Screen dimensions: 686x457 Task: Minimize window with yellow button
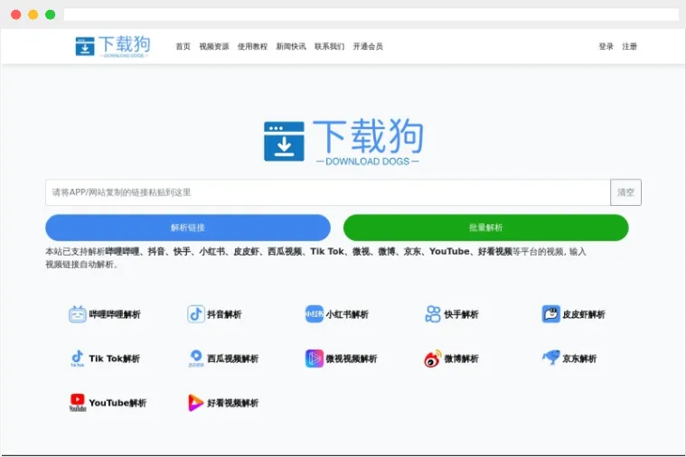tap(33, 14)
